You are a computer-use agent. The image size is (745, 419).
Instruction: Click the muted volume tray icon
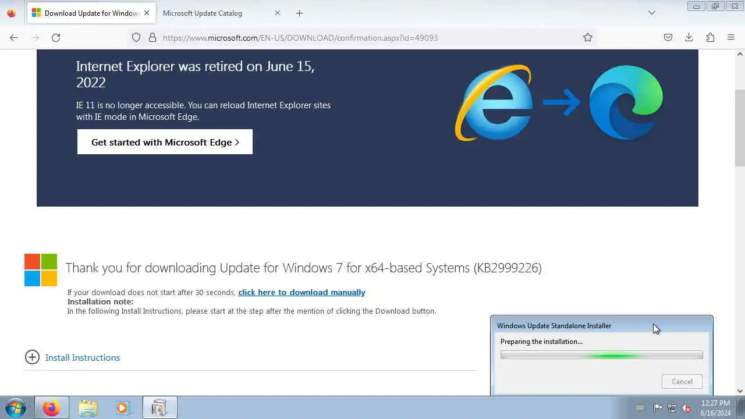(x=687, y=408)
